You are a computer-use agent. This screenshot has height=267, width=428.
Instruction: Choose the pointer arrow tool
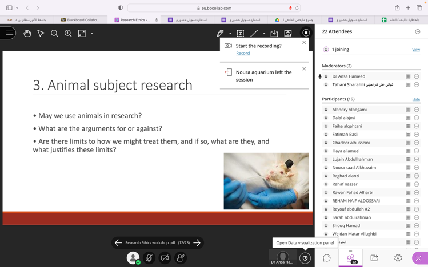41,34
